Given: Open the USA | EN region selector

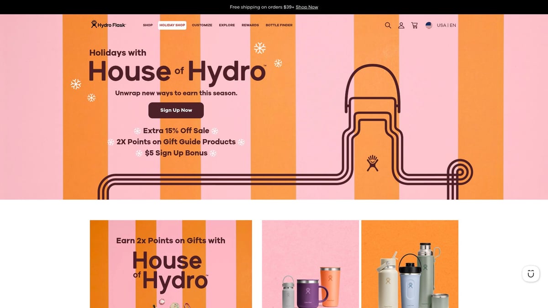Looking at the screenshot, I should [x=446, y=26].
